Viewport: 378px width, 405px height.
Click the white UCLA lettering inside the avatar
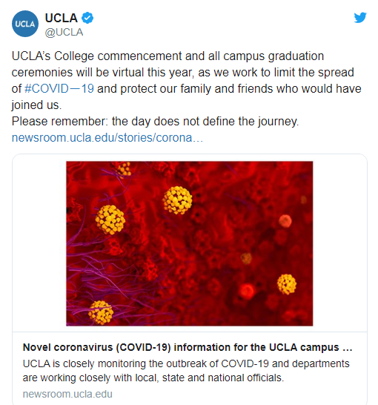click(25, 24)
